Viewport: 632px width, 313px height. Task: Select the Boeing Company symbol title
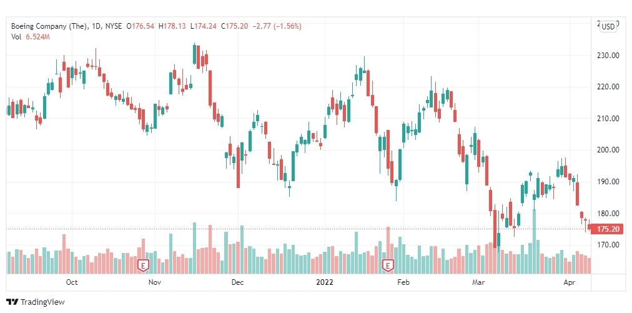(49, 27)
